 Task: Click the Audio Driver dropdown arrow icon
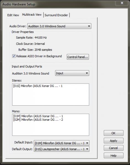89,26
